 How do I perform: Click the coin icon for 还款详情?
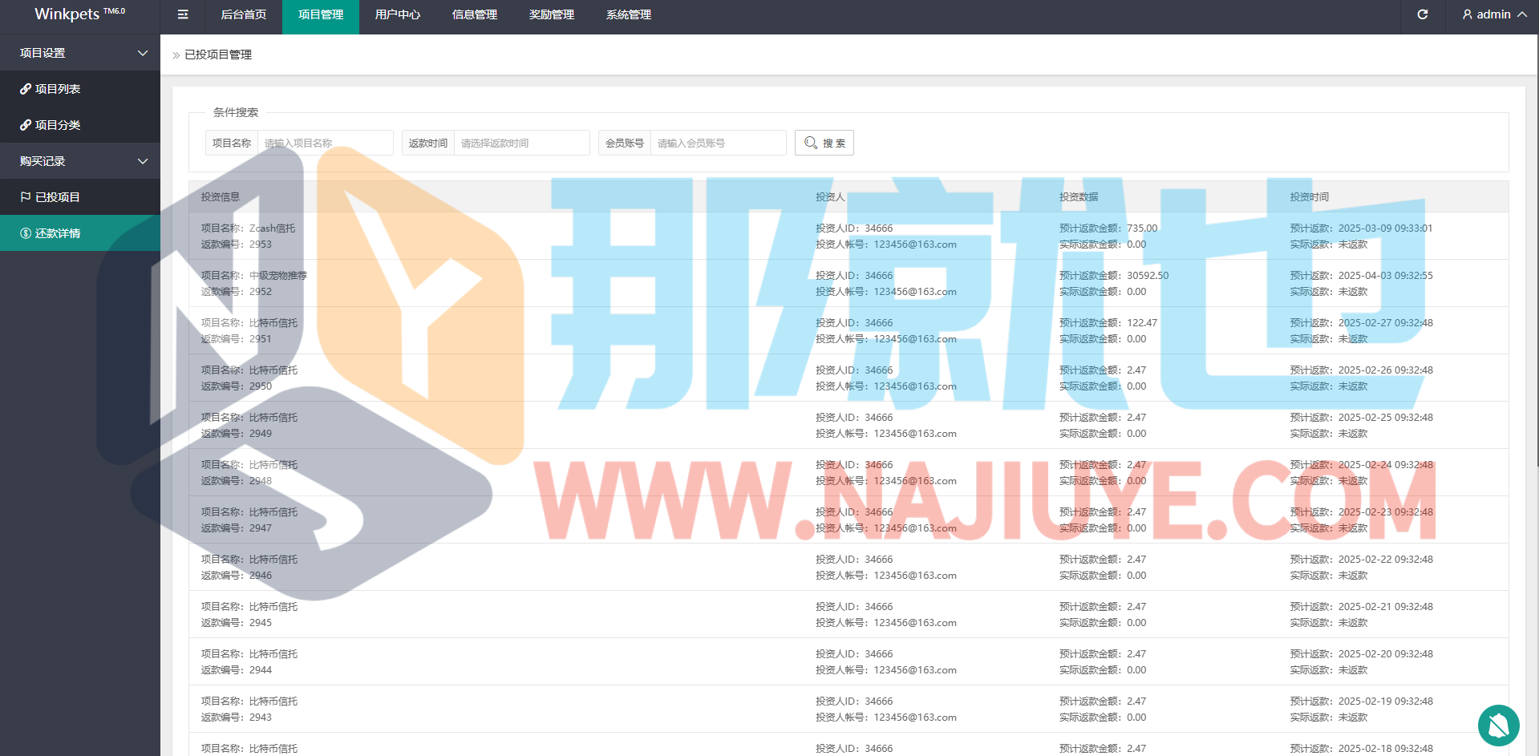pos(26,233)
